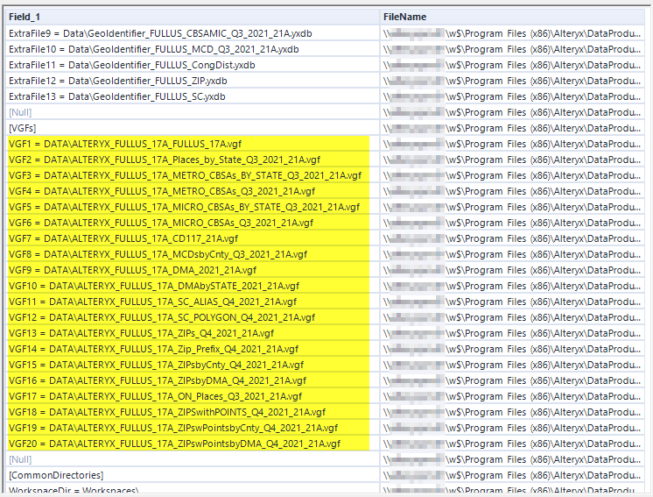Select the [CommonDirectories] cell
653x497 pixels.
[193, 475]
